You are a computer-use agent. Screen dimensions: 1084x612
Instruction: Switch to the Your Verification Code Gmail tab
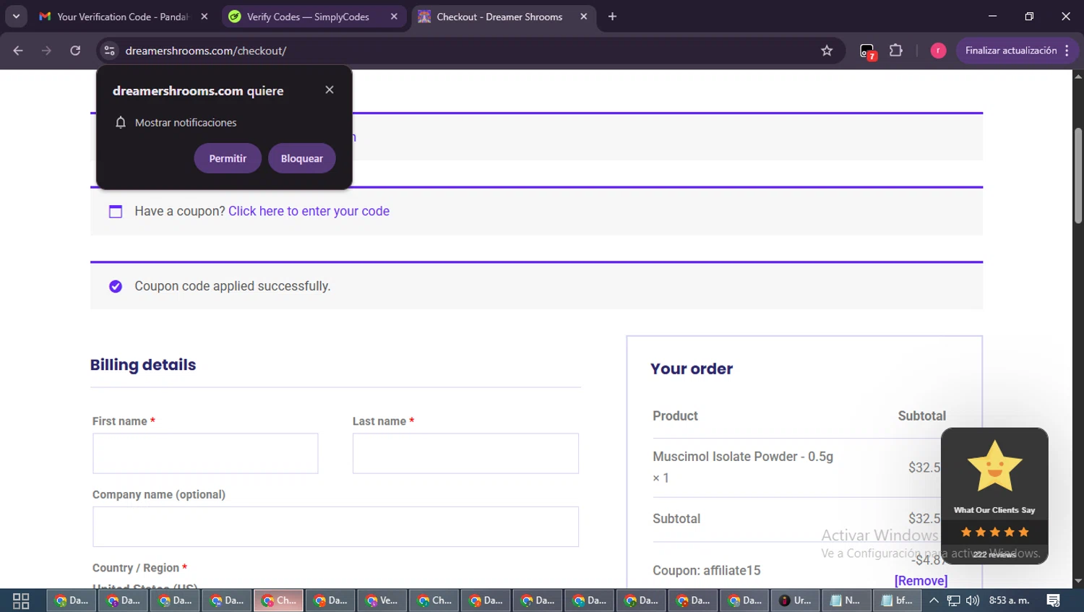(123, 17)
